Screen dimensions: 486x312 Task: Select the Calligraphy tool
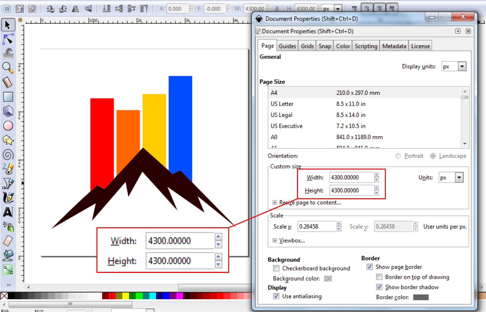point(8,198)
